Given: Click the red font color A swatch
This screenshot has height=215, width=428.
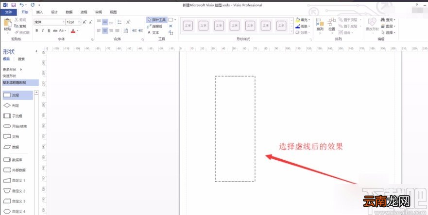Looking at the screenshot, I should click(x=73, y=31).
